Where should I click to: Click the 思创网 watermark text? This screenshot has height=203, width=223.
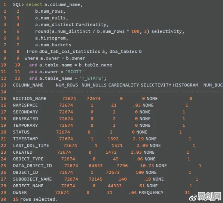click(x=210, y=197)
